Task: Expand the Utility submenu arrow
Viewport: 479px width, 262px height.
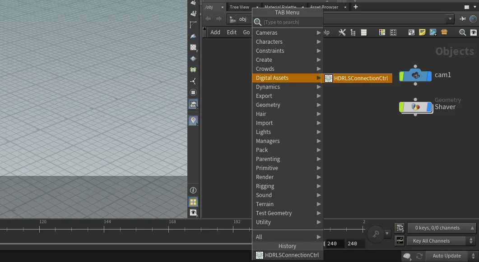Action: coord(319,222)
